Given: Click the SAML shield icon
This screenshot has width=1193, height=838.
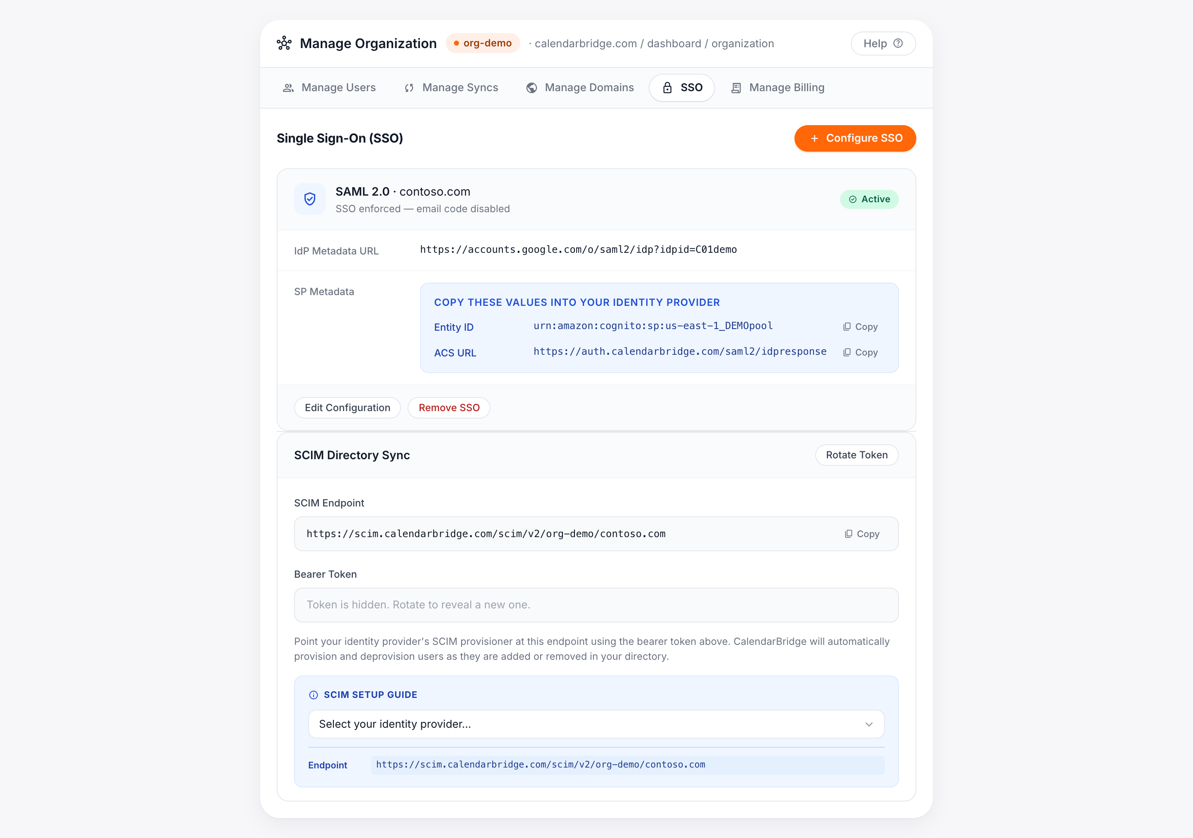Looking at the screenshot, I should [x=310, y=199].
